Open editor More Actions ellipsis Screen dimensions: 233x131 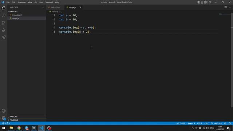[x=230, y=7]
